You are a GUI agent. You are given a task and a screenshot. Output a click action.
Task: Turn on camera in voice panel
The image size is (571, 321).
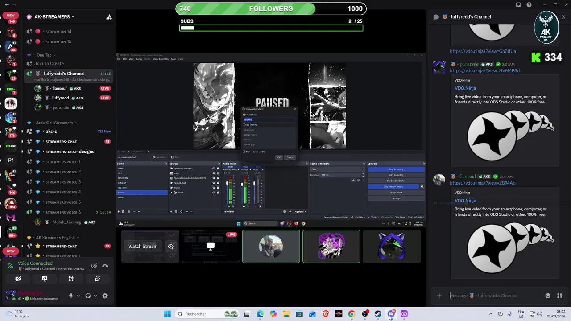(18, 279)
